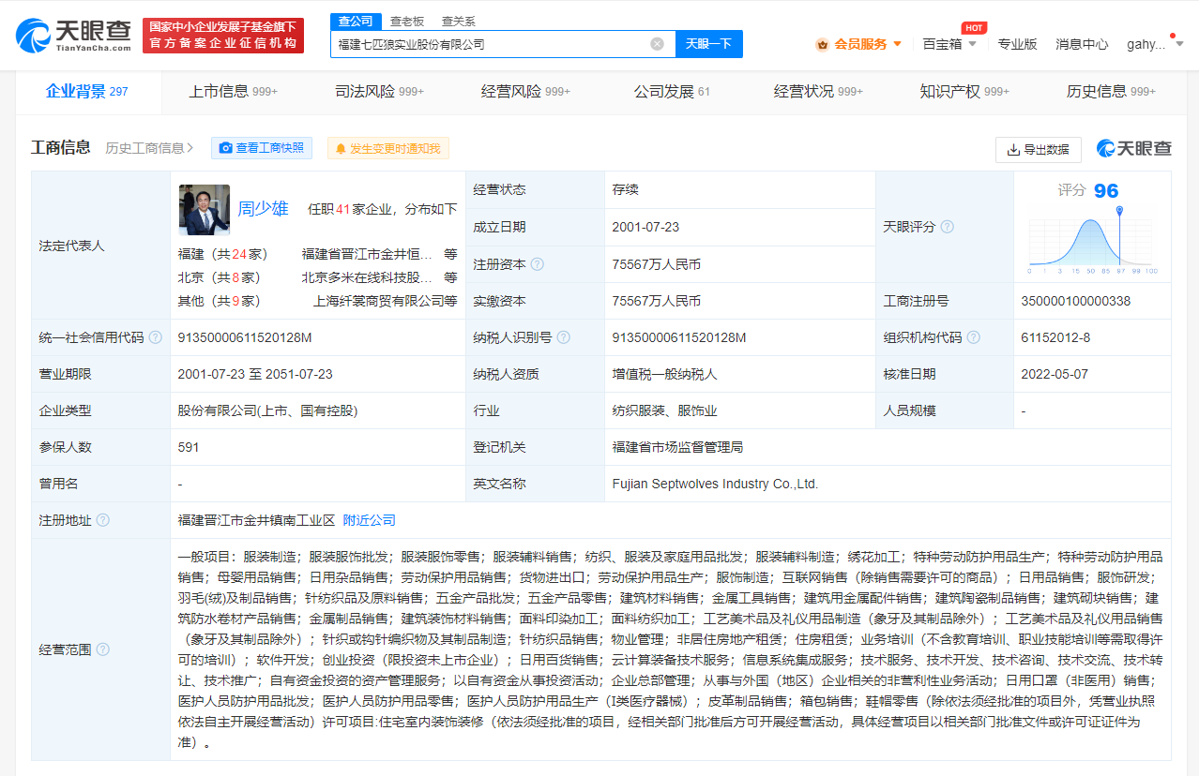
Task: Click 周少雄's profile photo thumbnail
Action: coord(205,209)
